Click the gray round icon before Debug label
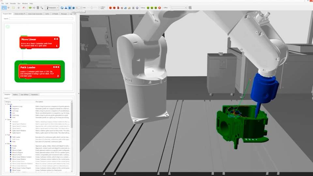 (137, 8)
